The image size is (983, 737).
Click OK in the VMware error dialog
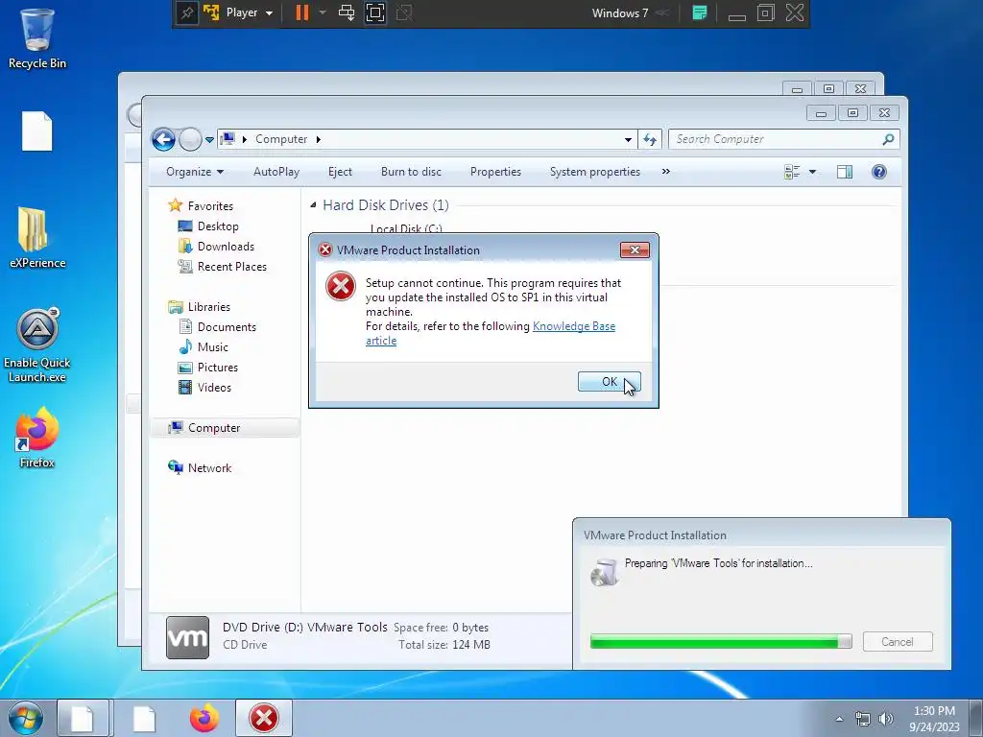point(609,382)
